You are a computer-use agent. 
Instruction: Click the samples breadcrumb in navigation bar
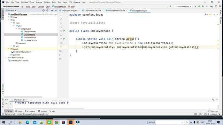point(41,7)
